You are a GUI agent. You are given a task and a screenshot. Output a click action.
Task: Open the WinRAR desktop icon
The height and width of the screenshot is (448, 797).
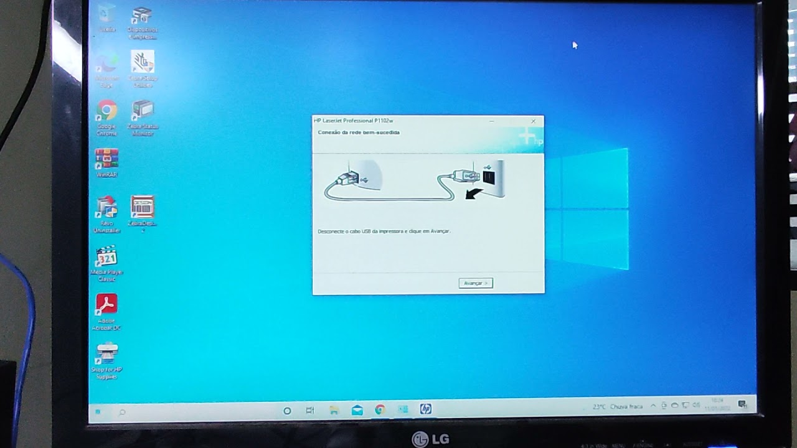106,163
